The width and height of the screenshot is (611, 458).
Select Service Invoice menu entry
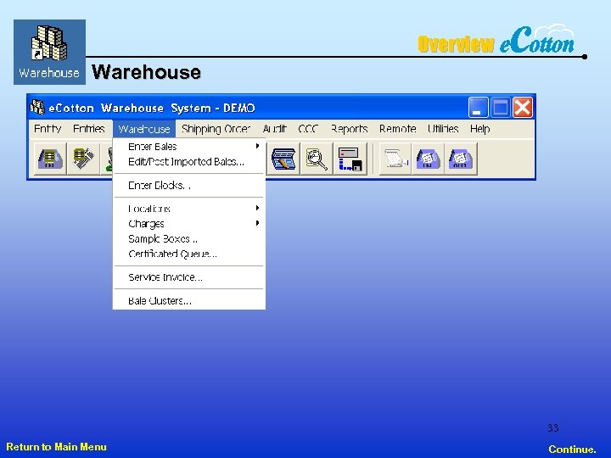tap(189, 277)
